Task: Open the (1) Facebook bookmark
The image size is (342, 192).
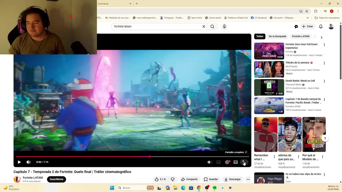Action: (259, 18)
